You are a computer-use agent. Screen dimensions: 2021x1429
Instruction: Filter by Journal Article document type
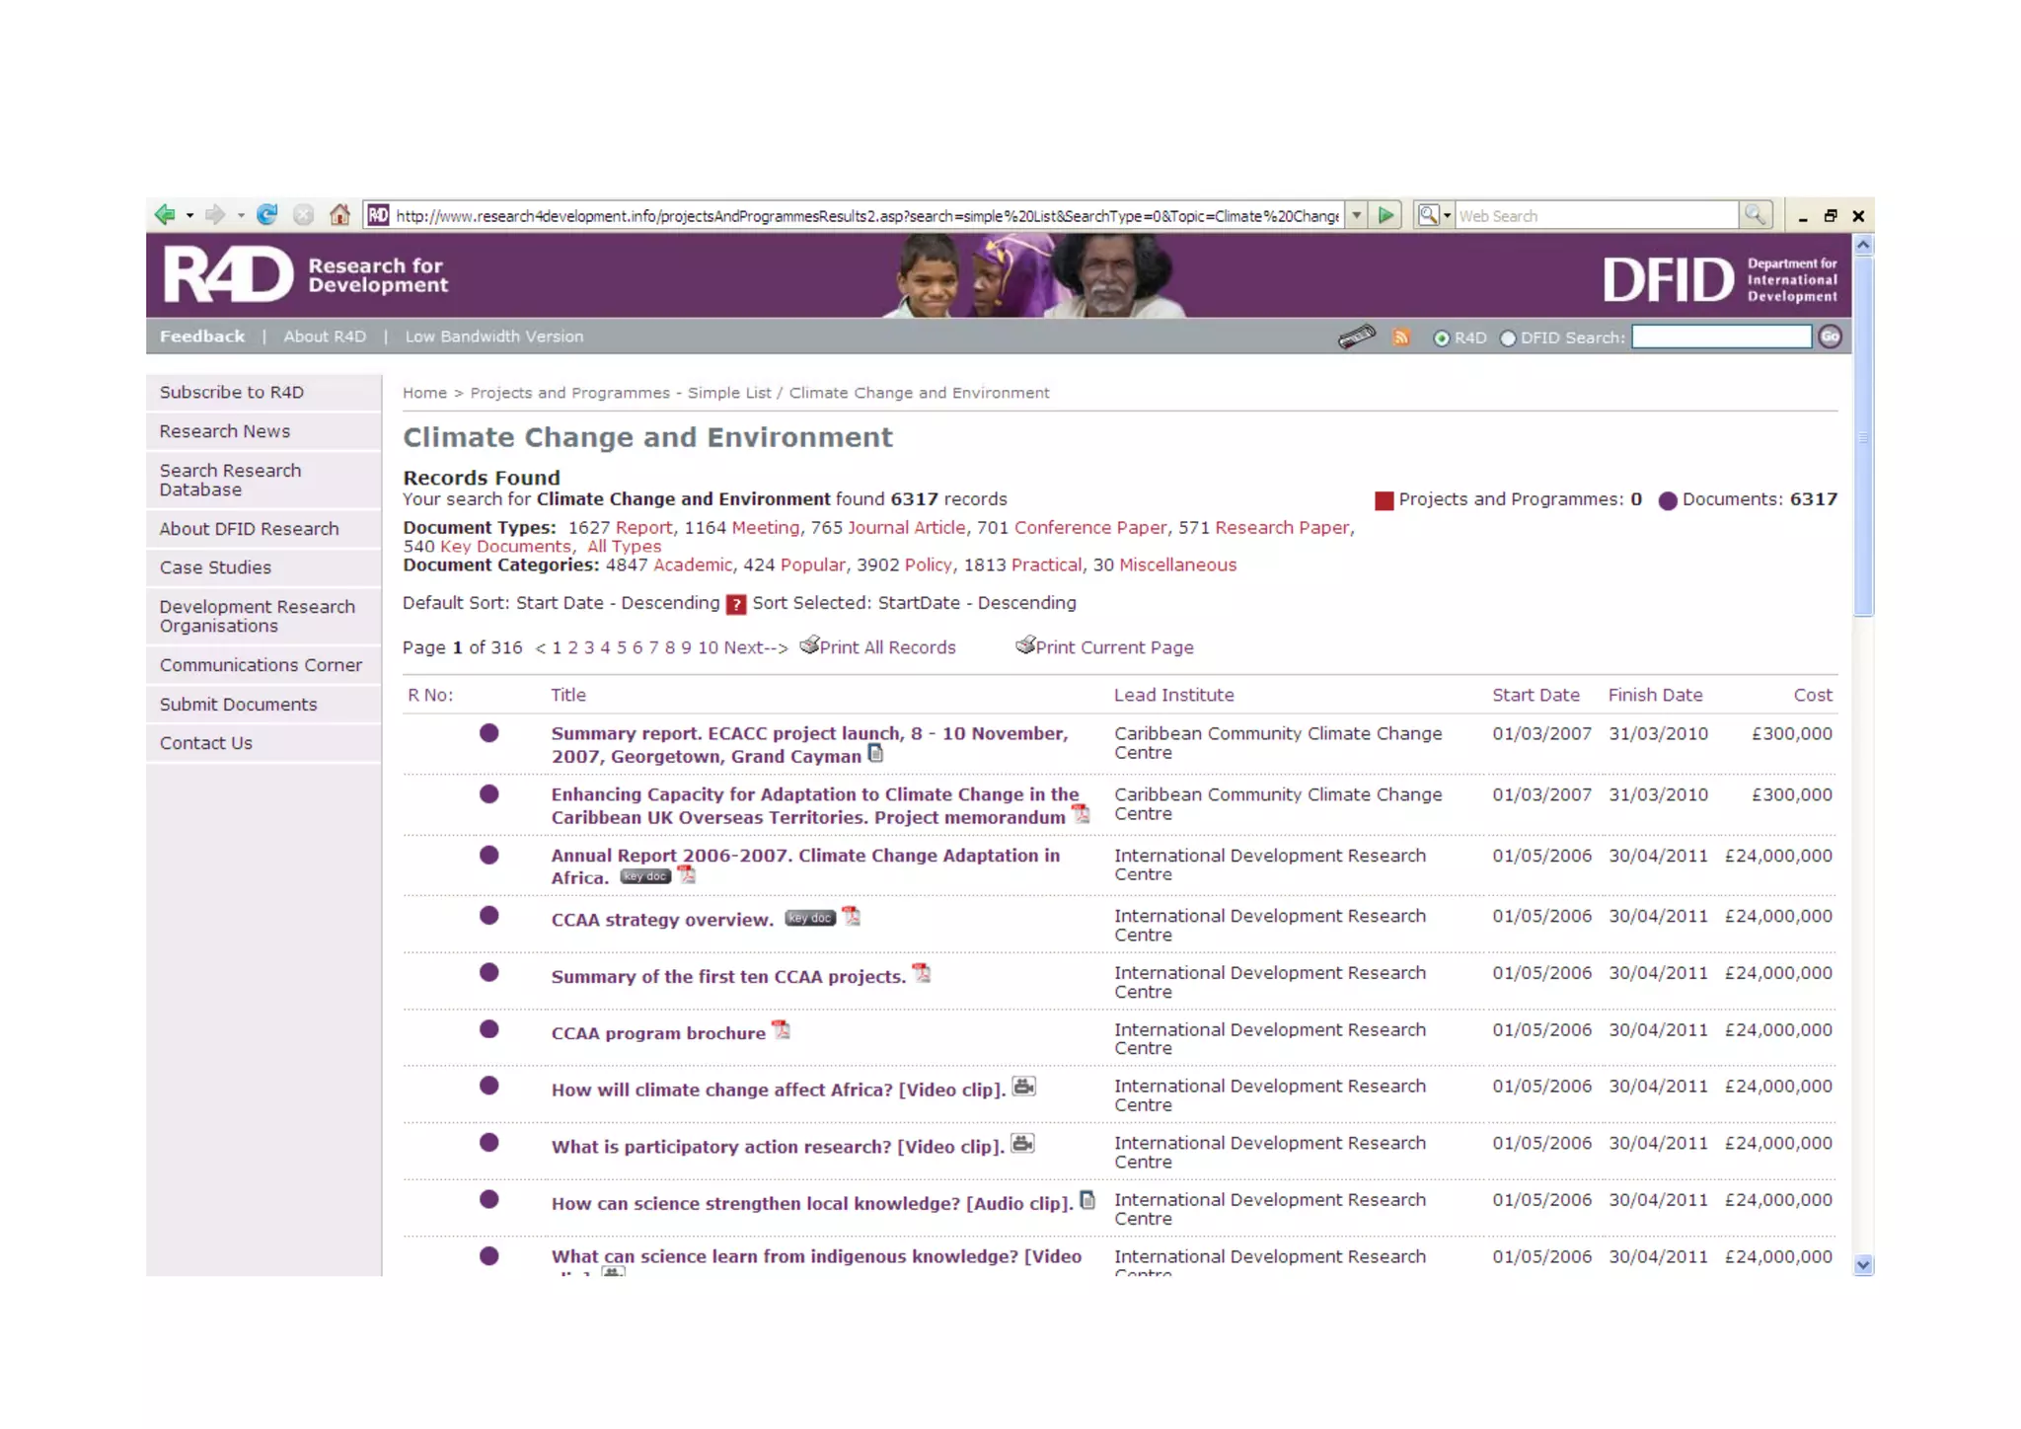(x=907, y=528)
